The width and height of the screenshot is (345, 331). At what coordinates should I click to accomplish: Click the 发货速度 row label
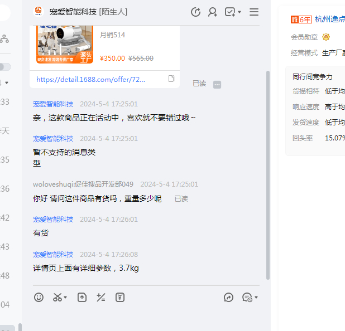pyautogui.click(x=305, y=123)
